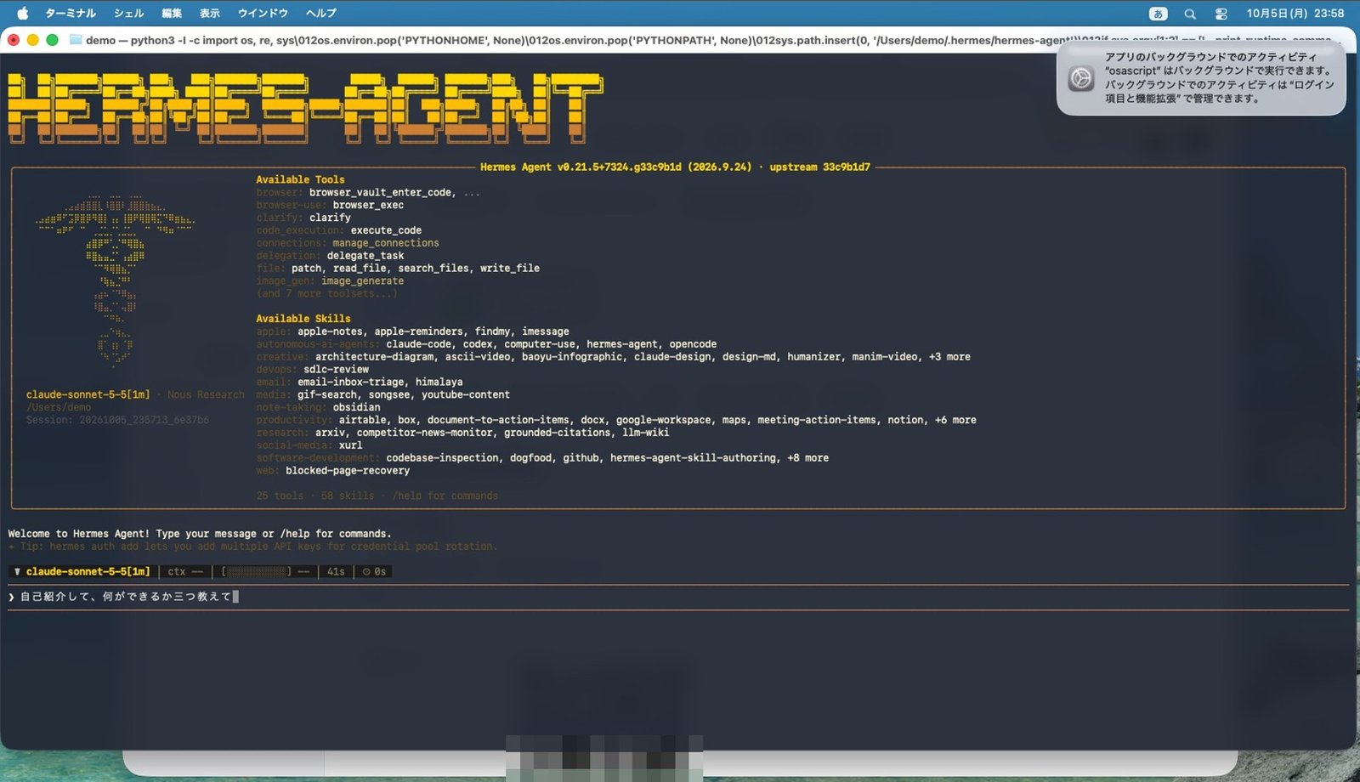Image resolution: width=1360 pixels, height=782 pixels.
Task: Click the delegate_task tool entry
Action: click(365, 256)
